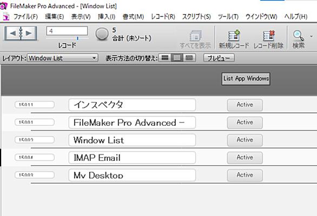Screen dimensions: 317x216
Task: Open the ヘルプ(H) menu
Action: [296, 17]
